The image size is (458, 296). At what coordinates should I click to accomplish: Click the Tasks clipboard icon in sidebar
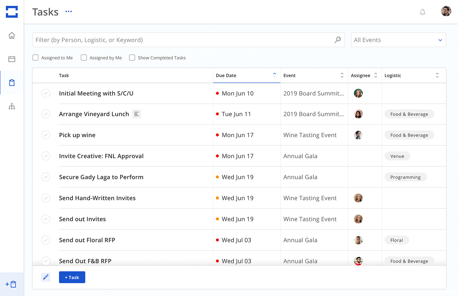(x=12, y=82)
